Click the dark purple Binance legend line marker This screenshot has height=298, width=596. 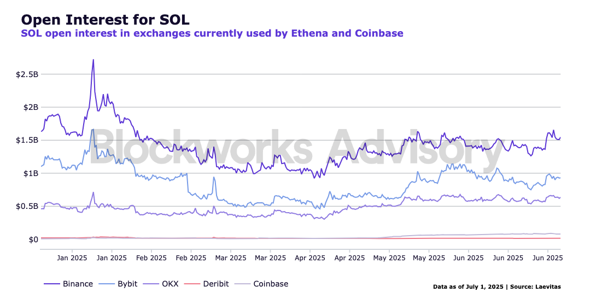pyautogui.click(x=51, y=284)
